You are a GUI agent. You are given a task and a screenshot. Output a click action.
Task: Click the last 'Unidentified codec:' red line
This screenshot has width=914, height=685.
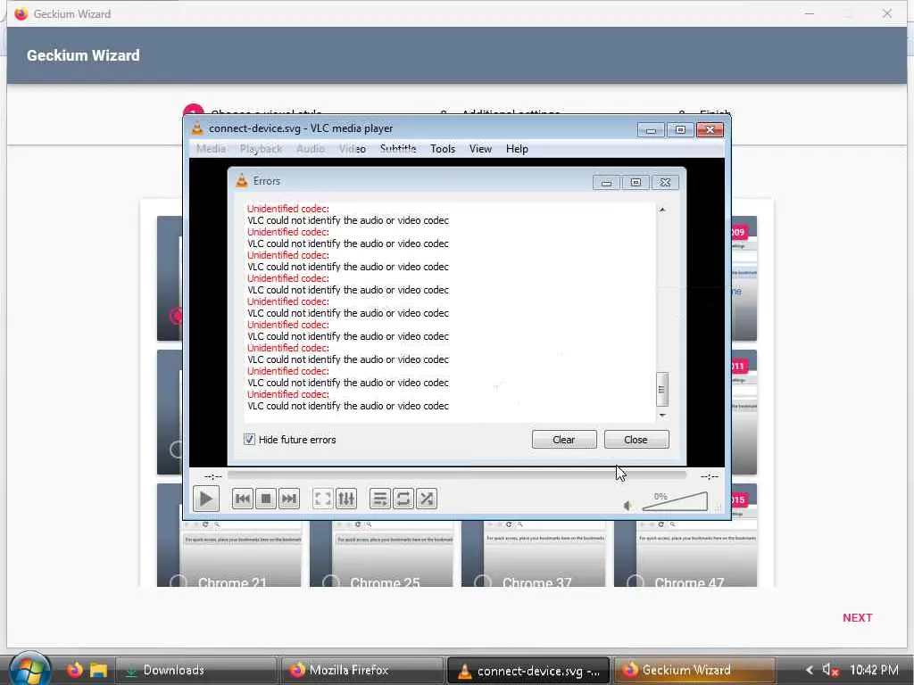[x=288, y=394]
